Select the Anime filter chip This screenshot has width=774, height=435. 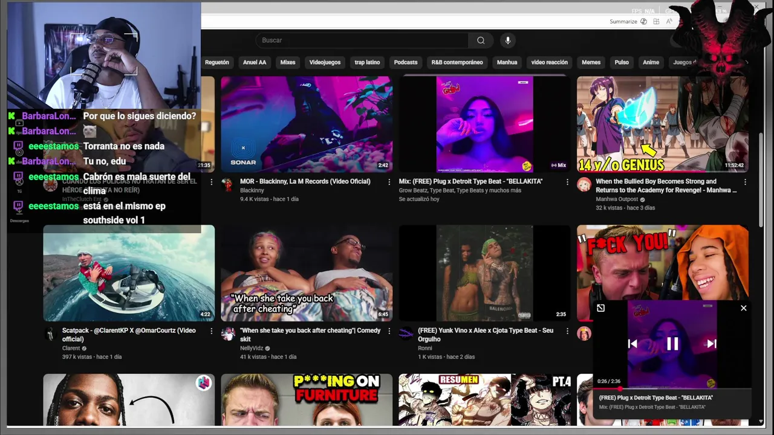tap(651, 62)
